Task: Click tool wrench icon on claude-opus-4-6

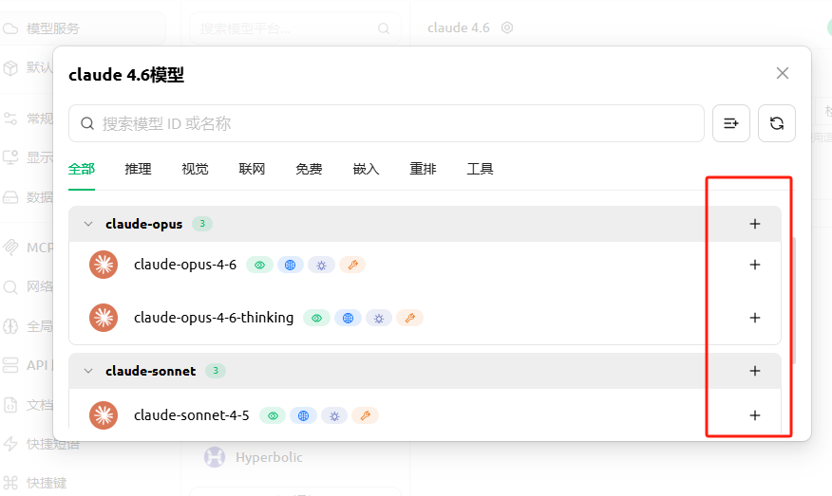Action: pos(352,265)
